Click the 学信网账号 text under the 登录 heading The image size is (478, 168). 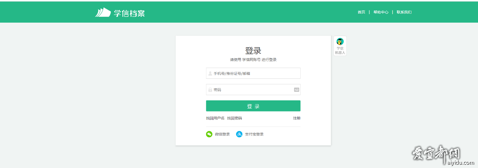coord(251,60)
